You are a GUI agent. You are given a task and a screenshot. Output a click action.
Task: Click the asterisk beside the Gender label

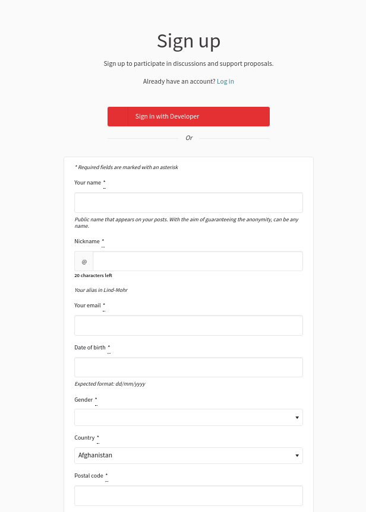(x=96, y=399)
